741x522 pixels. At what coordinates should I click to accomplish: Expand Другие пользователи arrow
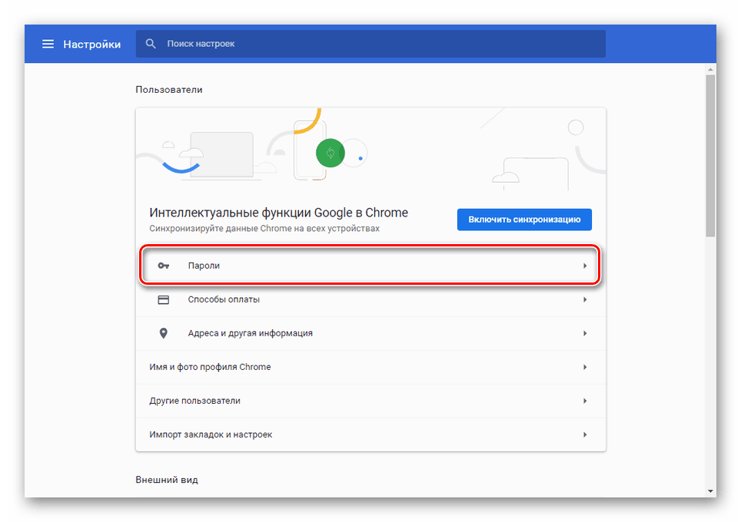(585, 401)
